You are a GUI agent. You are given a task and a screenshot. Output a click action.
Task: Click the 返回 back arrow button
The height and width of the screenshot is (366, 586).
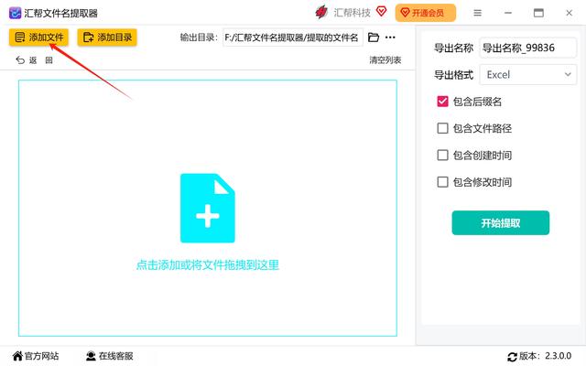(34, 60)
